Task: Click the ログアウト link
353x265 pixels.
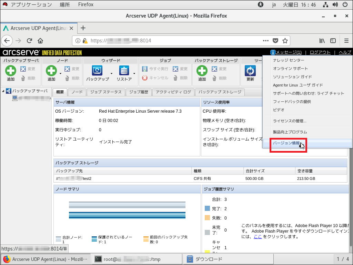Action: 320,52
